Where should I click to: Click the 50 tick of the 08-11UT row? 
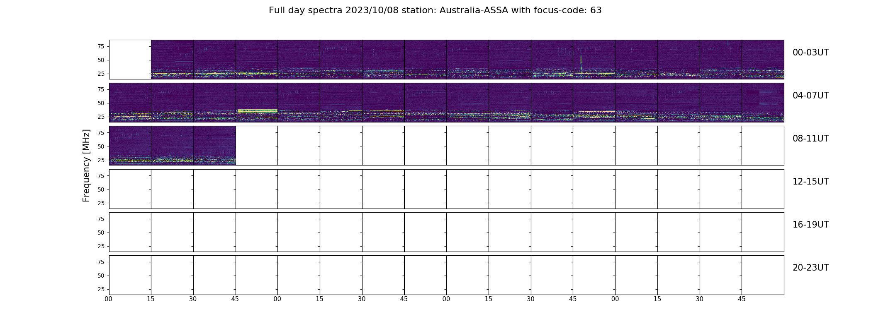101,146
